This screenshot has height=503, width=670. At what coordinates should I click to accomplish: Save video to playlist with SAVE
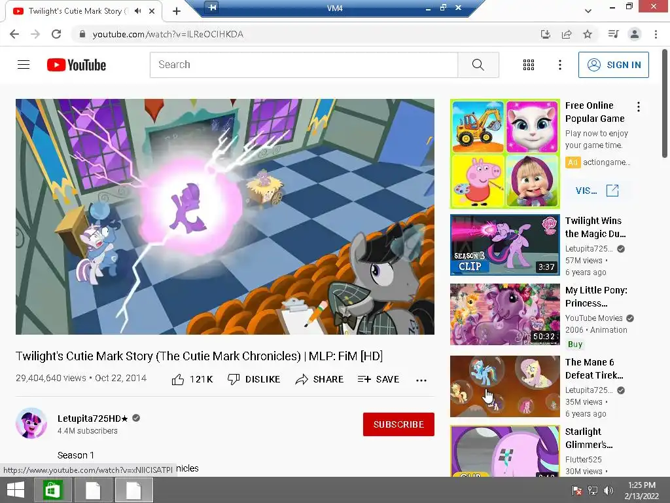[379, 379]
